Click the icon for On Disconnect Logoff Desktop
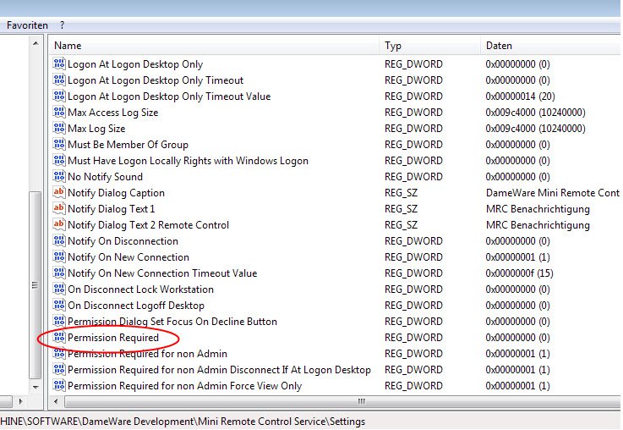The width and height of the screenshot is (623, 430). (x=59, y=306)
